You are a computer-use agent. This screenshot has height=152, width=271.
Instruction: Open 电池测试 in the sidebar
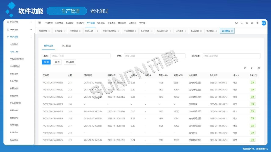click(14, 45)
